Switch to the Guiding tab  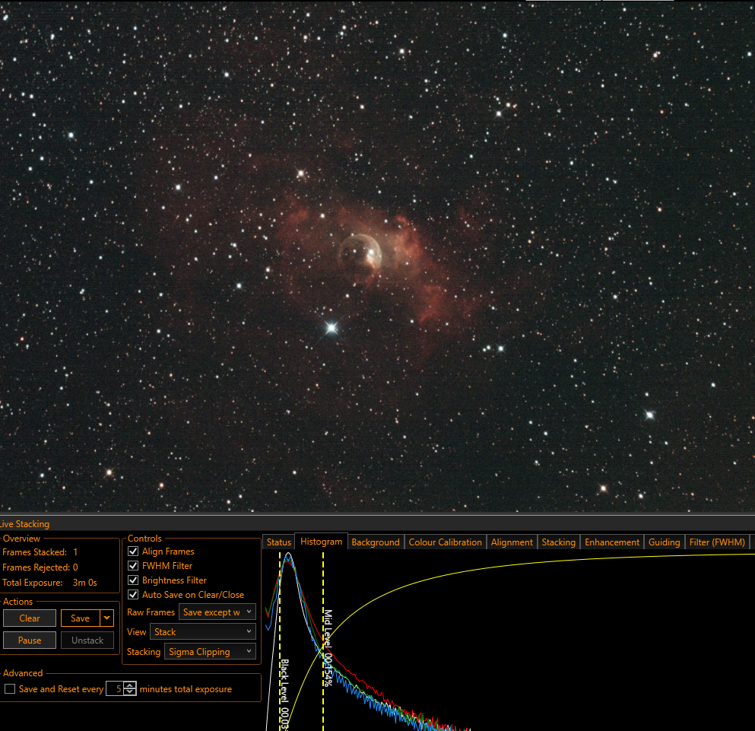[x=664, y=542]
